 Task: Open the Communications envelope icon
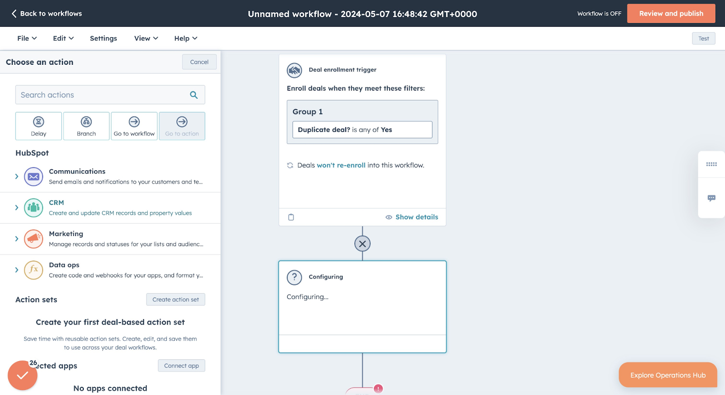34,177
